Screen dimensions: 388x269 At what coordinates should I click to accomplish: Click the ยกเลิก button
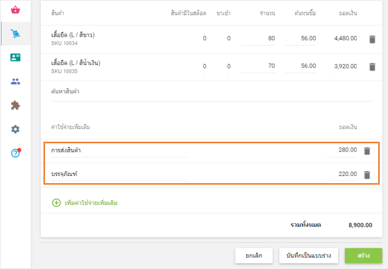pos(253,256)
